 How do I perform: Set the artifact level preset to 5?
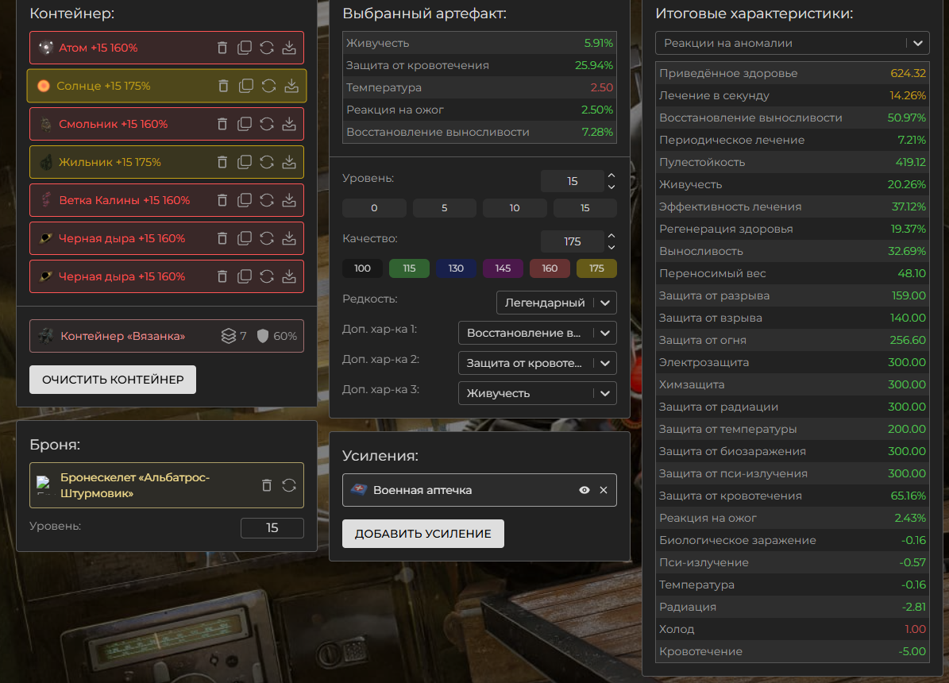click(x=444, y=208)
